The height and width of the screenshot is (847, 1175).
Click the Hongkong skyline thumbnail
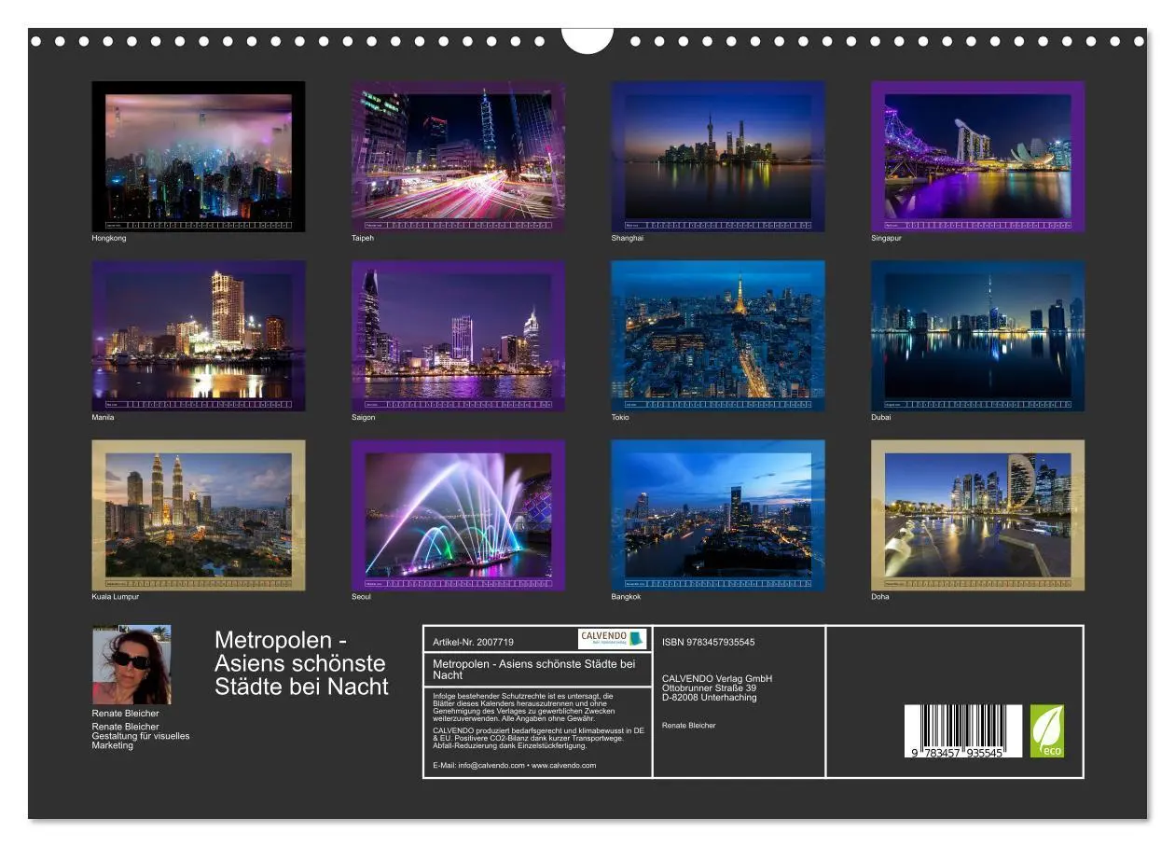point(198,157)
